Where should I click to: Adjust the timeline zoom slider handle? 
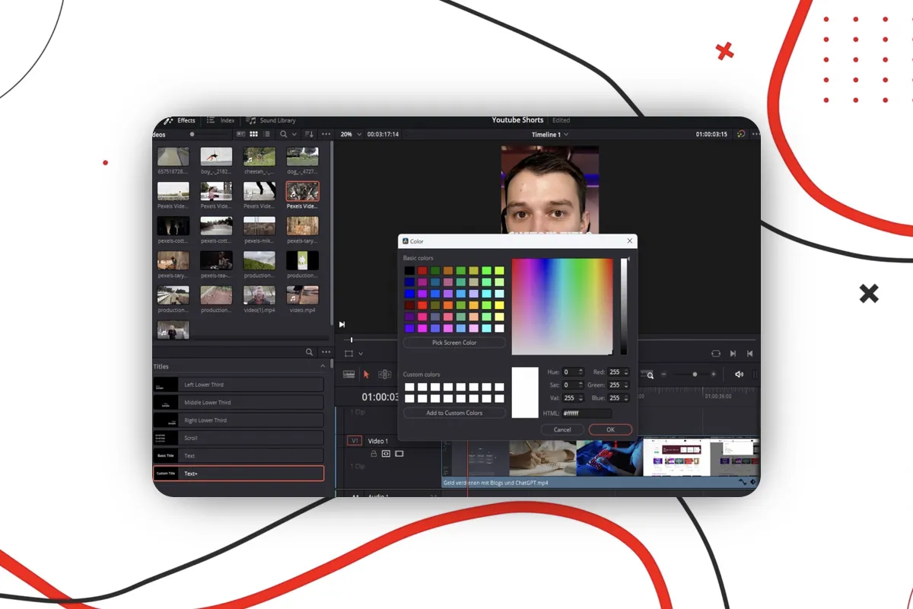[695, 375]
